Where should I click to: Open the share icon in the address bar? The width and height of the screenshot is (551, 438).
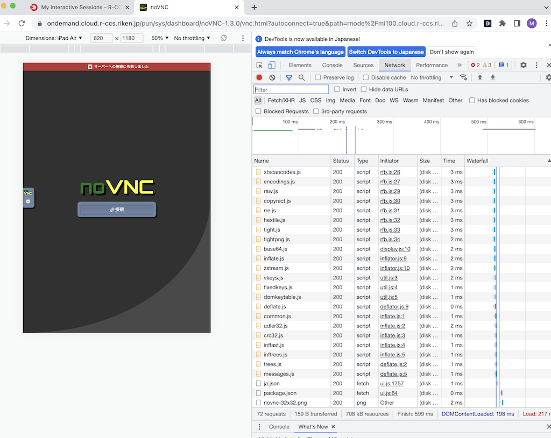pyautogui.click(x=455, y=24)
